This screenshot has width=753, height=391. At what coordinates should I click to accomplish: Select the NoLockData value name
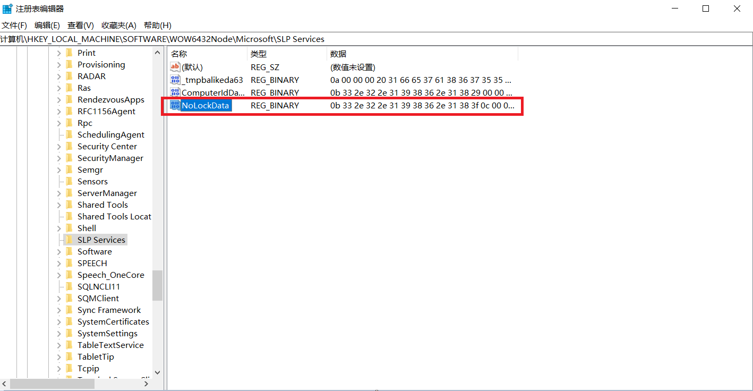click(x=206, y=105)
